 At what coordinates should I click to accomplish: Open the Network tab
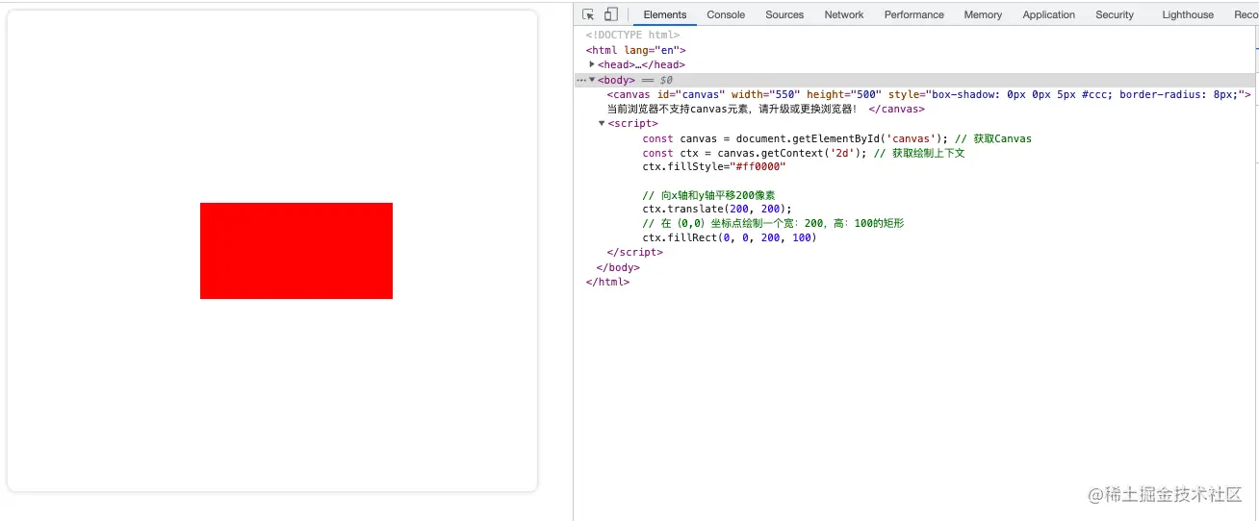(x=844, y=14)
